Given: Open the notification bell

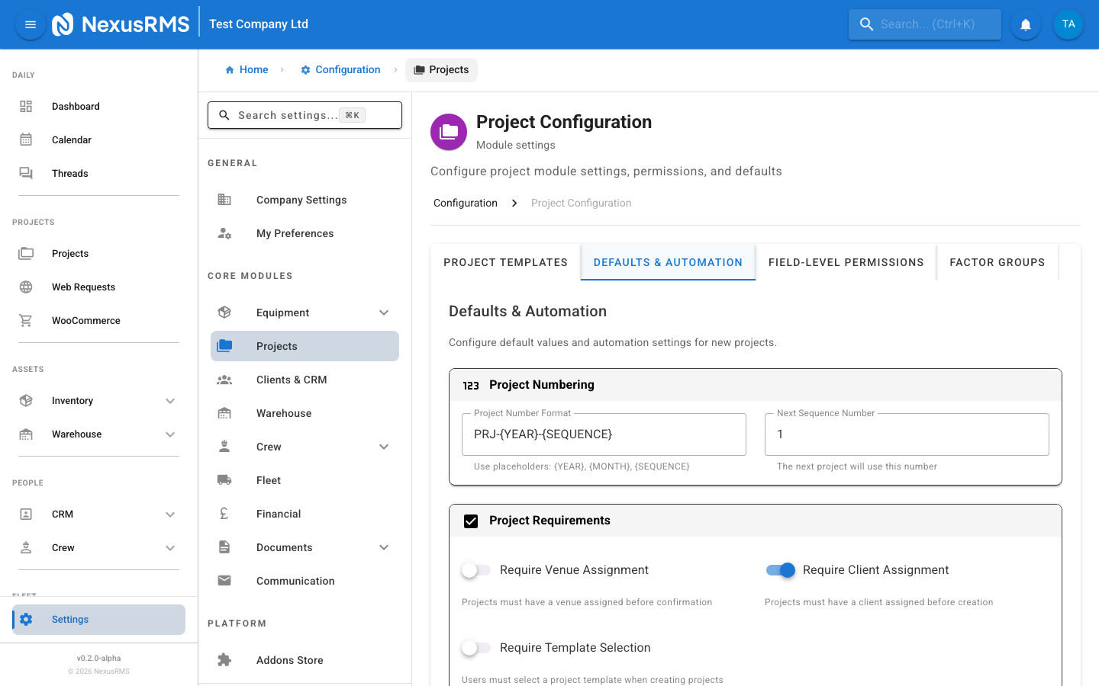Looking at the screenshot, I should point(1025,24).
